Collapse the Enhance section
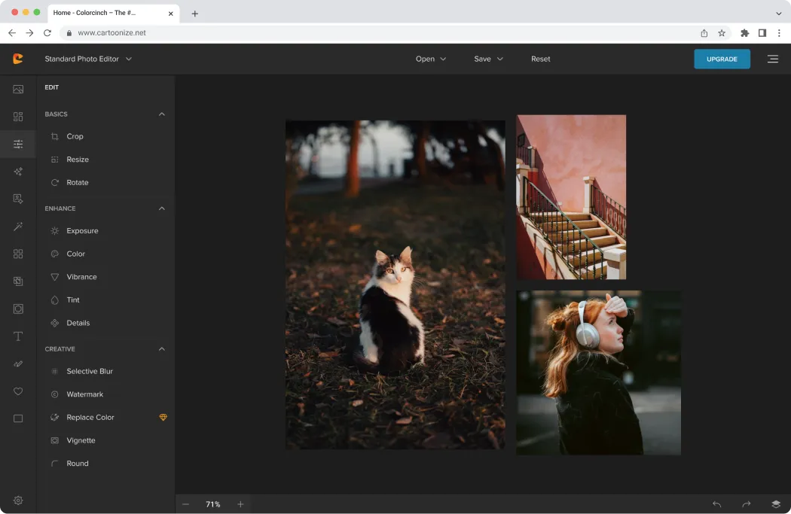Viewport: 791px width, 514px height. coord(161,208)
